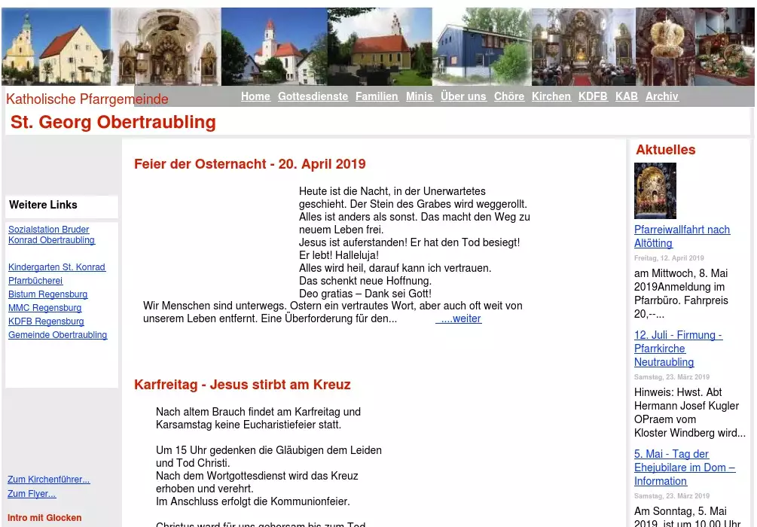Screen dimensions: 757x527
Task: Click the 'Zum Kirchenführer...' link
Action: [48, 480]
